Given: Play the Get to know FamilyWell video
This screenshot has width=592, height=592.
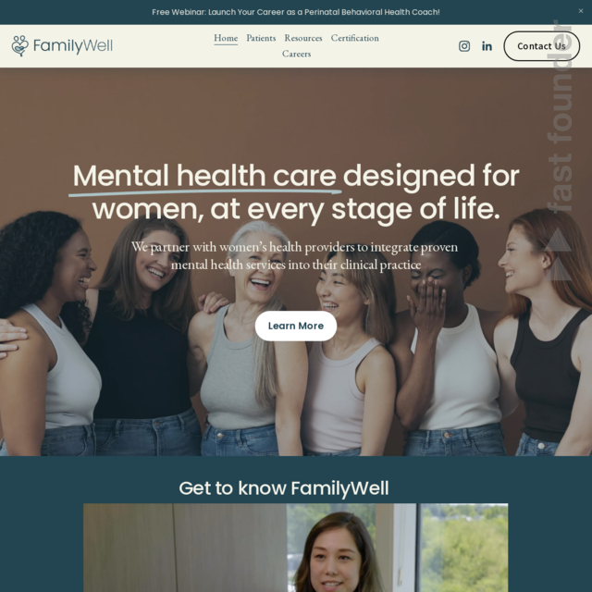Looking at the screenshot, I should [296, 548].
